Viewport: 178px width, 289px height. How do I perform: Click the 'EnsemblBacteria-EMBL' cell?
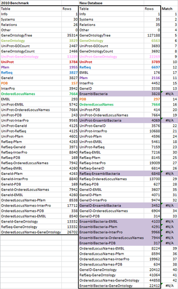pyautogui.click(x=111, y=222)
